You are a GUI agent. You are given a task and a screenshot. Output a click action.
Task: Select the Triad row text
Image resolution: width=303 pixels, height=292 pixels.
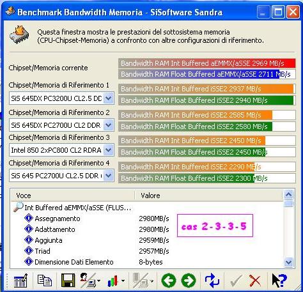(43, 251)
